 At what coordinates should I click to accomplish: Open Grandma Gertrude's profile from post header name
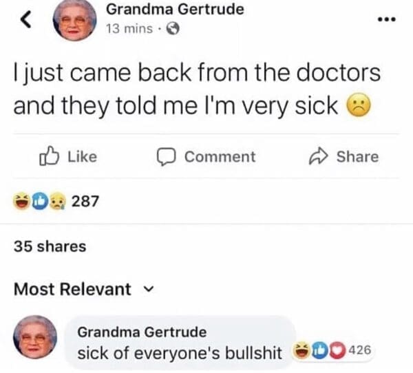pos(175,10)
